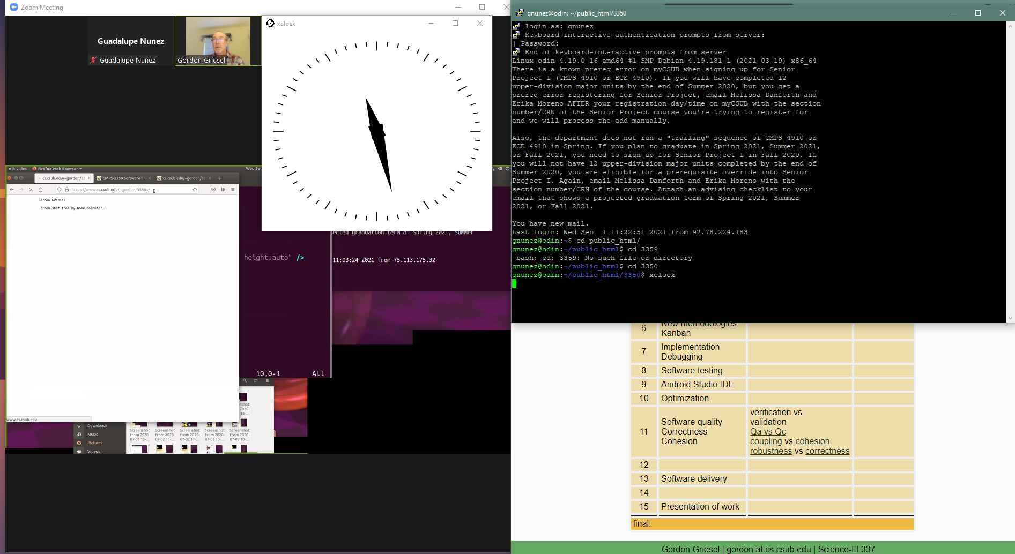Viewport: 1015px width, 554px height.
Task: Open the Firefox hamburger menu
Action: [x=233, y=189]
